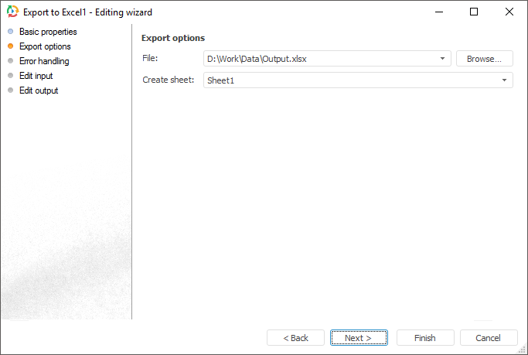Proceed using the Next > button
The image size is (528, 355).
[x=359, y=338]
